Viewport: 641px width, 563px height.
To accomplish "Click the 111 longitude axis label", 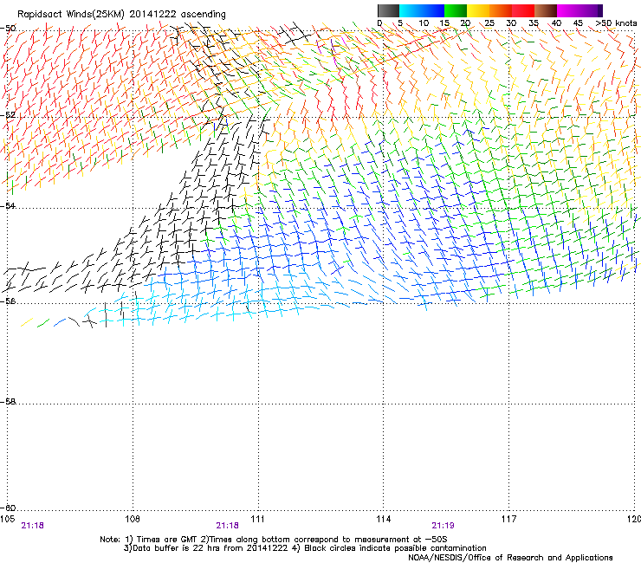I will click(x=257, y=519).
